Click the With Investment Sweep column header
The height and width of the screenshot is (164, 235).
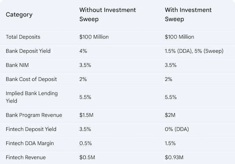[x=189, y=14]
